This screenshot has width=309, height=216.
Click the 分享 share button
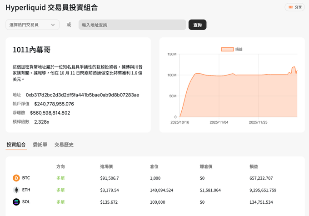click(x=295, y=7)
